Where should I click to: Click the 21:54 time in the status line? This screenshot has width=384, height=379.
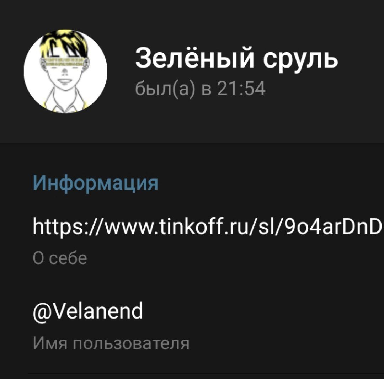pos(241,89)
